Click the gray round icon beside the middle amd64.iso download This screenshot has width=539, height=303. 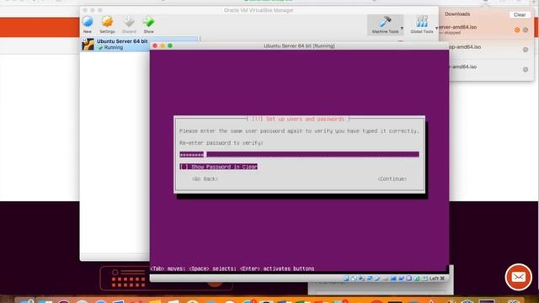point(526,50)
